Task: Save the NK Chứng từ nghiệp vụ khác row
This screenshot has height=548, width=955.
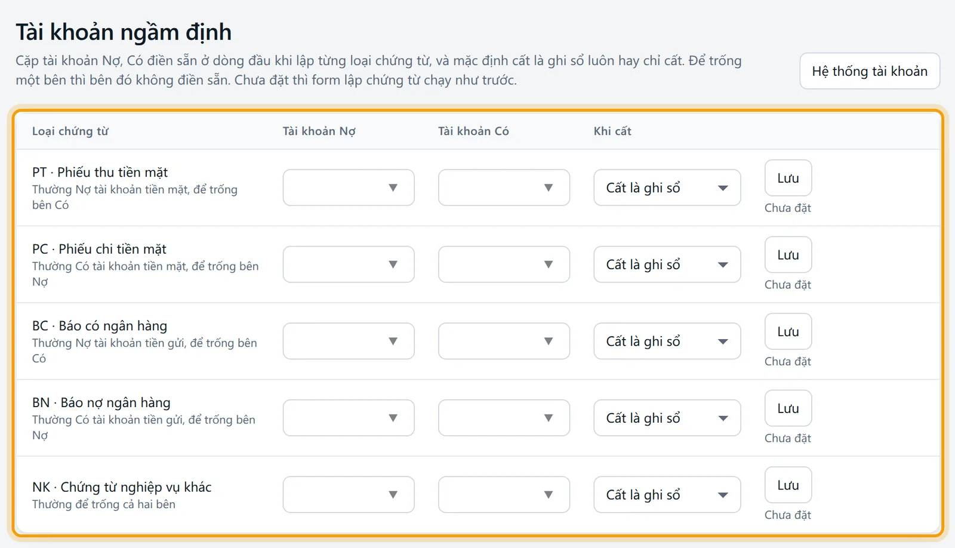Action: tap(788, 485)
